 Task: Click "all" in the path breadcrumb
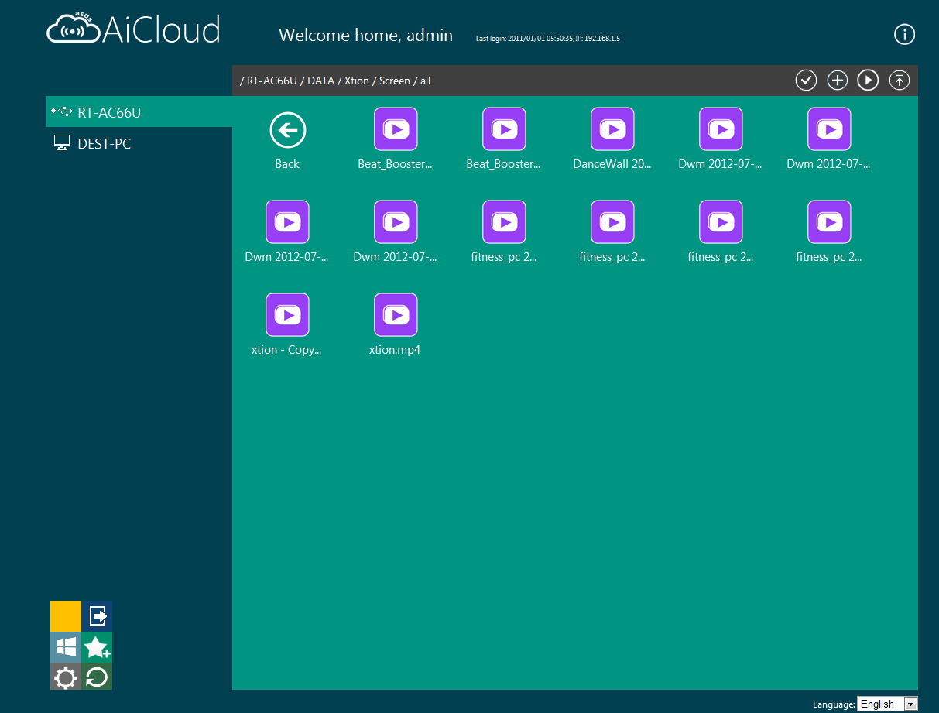click(425, 81)
